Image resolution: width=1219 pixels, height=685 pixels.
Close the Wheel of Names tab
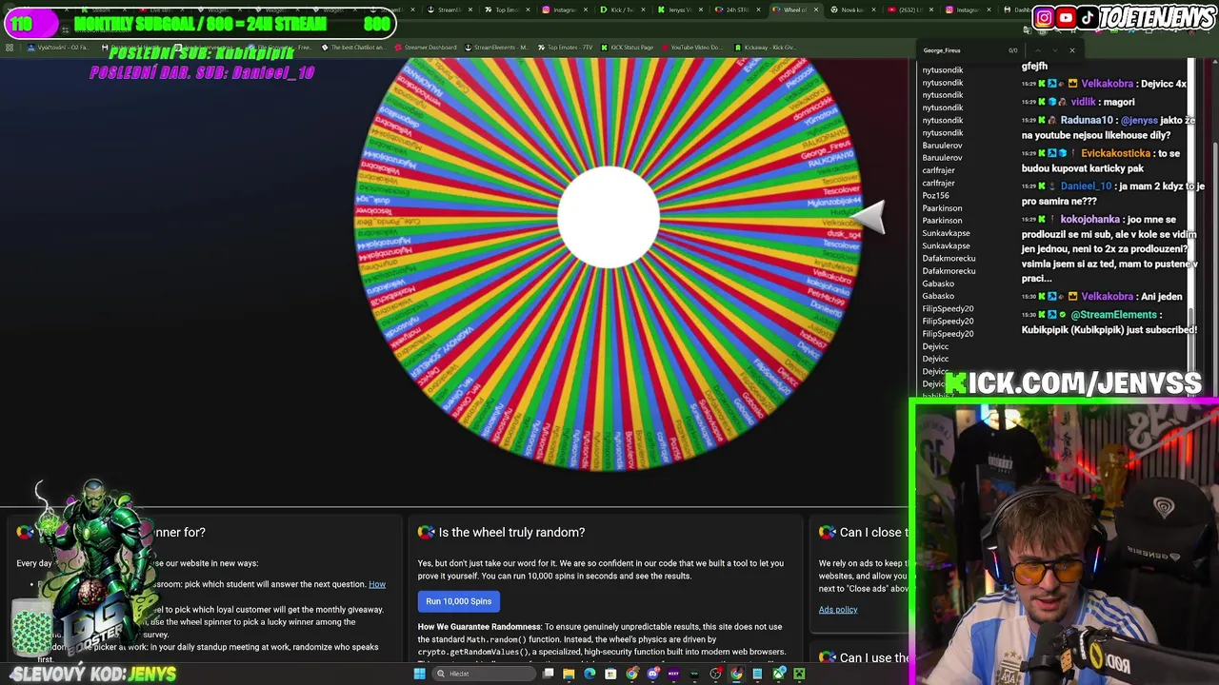pos(816,10)
